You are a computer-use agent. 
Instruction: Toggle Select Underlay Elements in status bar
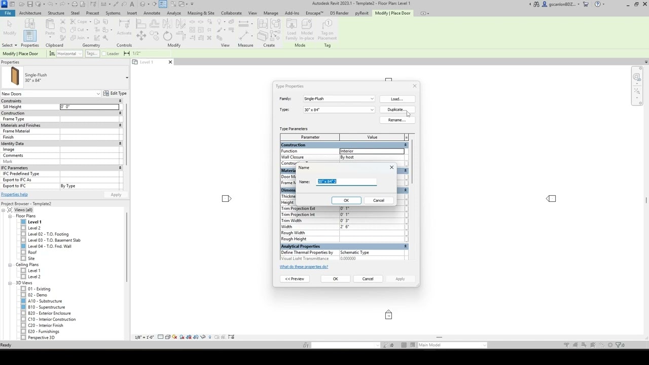click(x=575, y=345)
